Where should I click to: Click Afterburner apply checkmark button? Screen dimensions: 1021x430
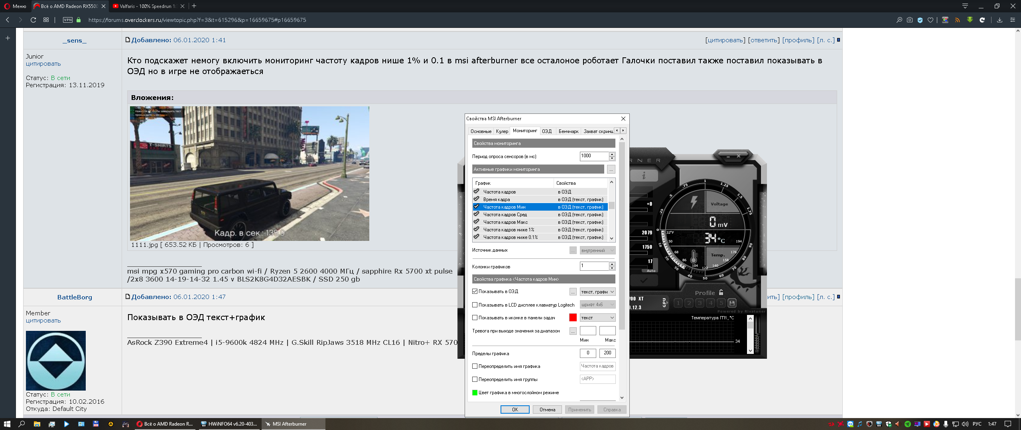point(644,280)
